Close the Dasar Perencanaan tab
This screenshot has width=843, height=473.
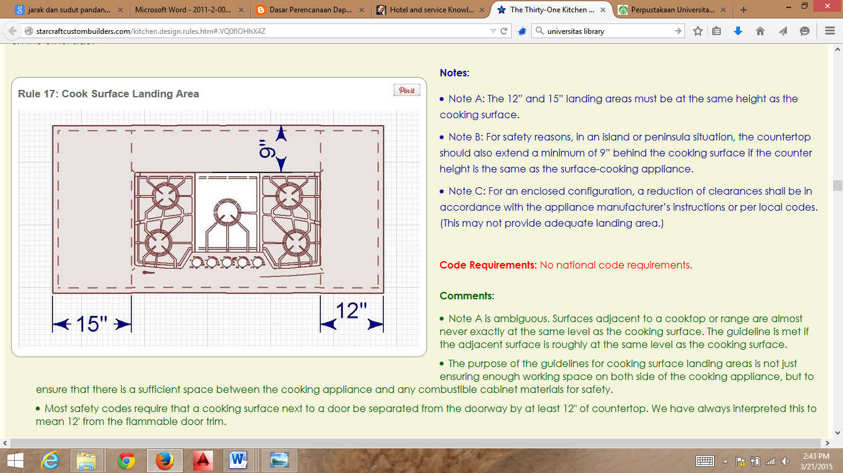point(361,10)
